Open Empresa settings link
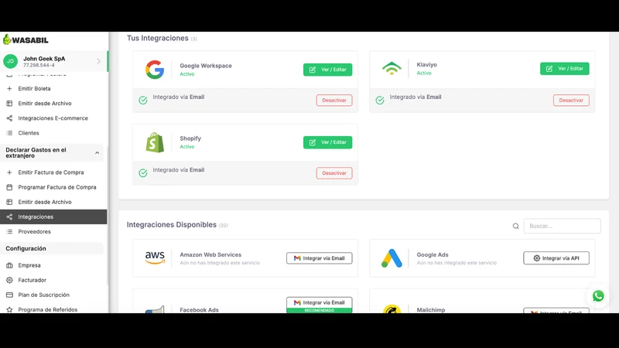619x348 pixels. (29, 265)
